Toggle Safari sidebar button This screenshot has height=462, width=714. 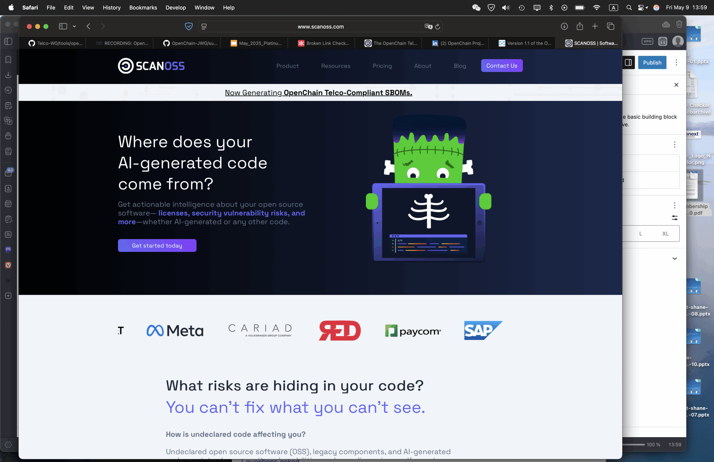click(x=63, y=27)
